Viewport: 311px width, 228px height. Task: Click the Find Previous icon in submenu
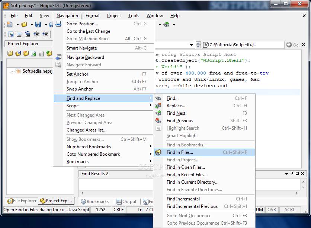coord(158,121)
